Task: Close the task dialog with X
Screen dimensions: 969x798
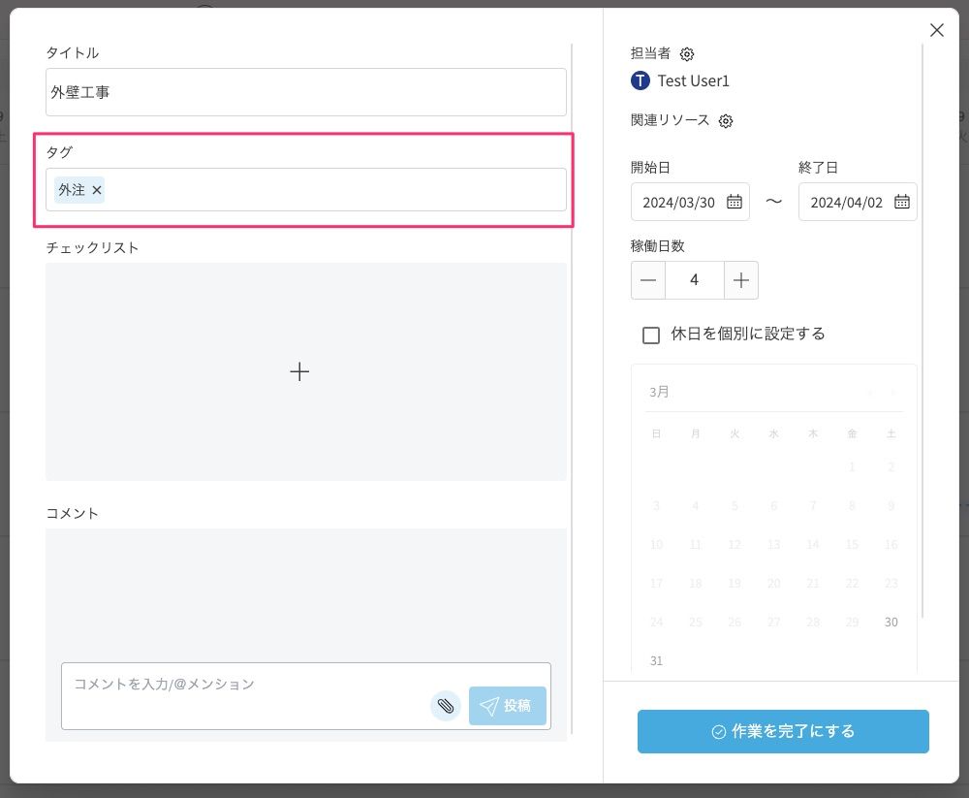Action: (936, 30)
